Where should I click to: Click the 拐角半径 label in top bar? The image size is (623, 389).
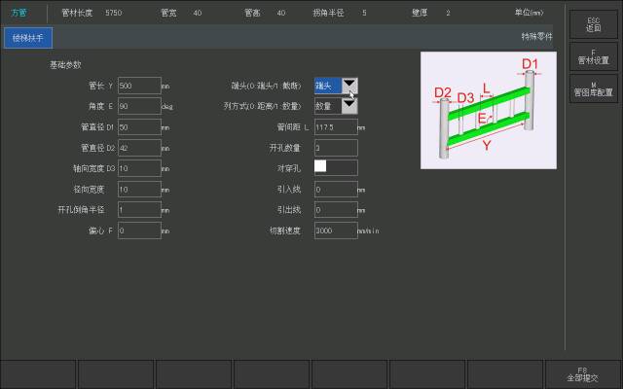tap(328, 13)
